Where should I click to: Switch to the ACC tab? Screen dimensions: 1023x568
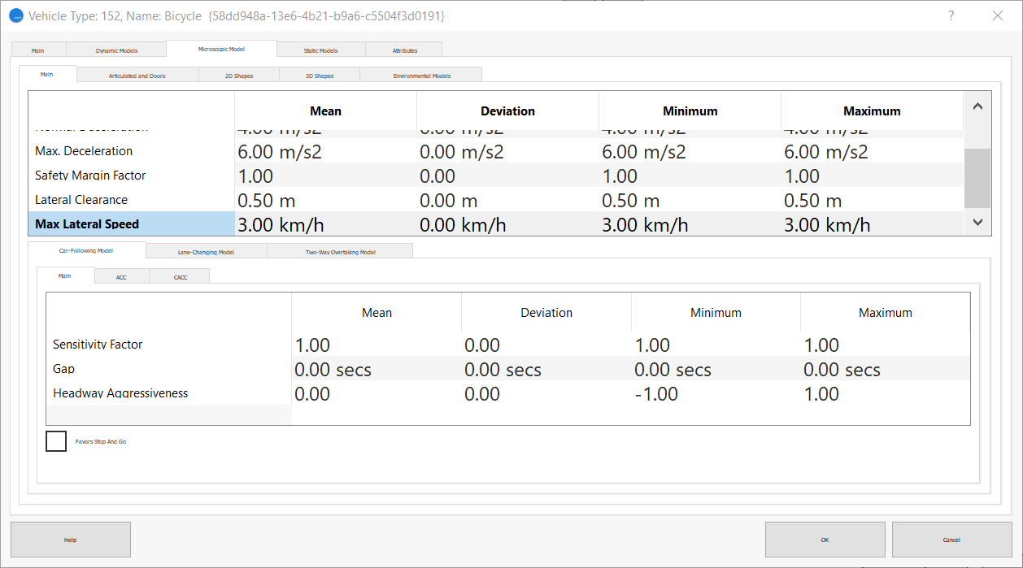point(121,277)
